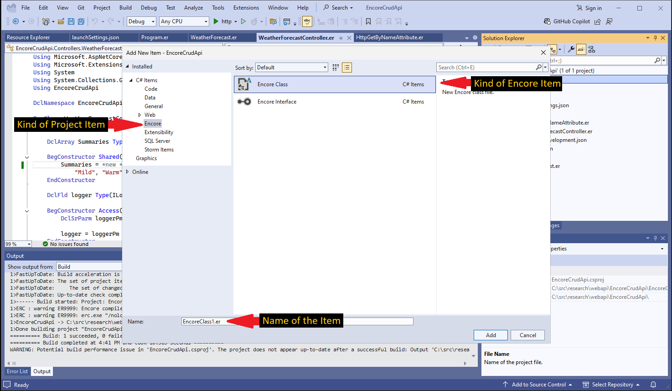672x391 pixels.
Task: Toggle the abc spell checker icon
Action: coord(307,21)
